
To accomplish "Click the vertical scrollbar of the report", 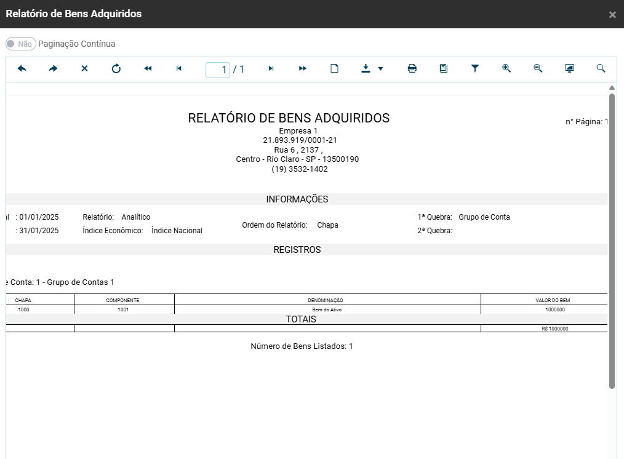I will coord(612,240).
